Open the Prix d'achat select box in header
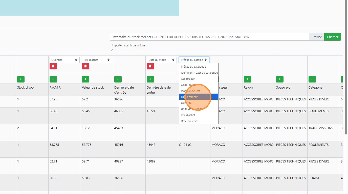 click(97, 60)
